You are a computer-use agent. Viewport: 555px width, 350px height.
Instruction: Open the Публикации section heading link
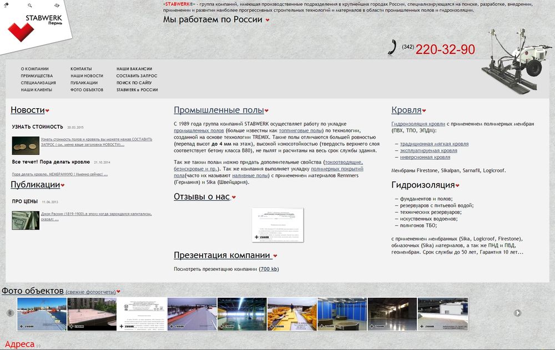pyautogui.click(x=36, y=184)
